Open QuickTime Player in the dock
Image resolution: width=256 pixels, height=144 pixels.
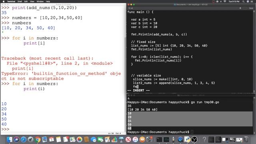180,140
